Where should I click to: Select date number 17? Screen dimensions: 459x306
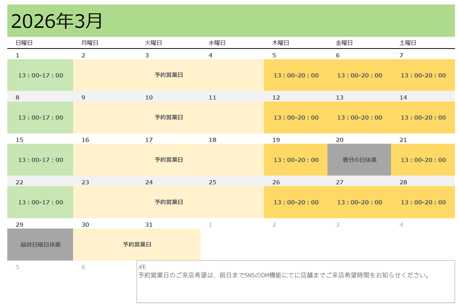149,140
